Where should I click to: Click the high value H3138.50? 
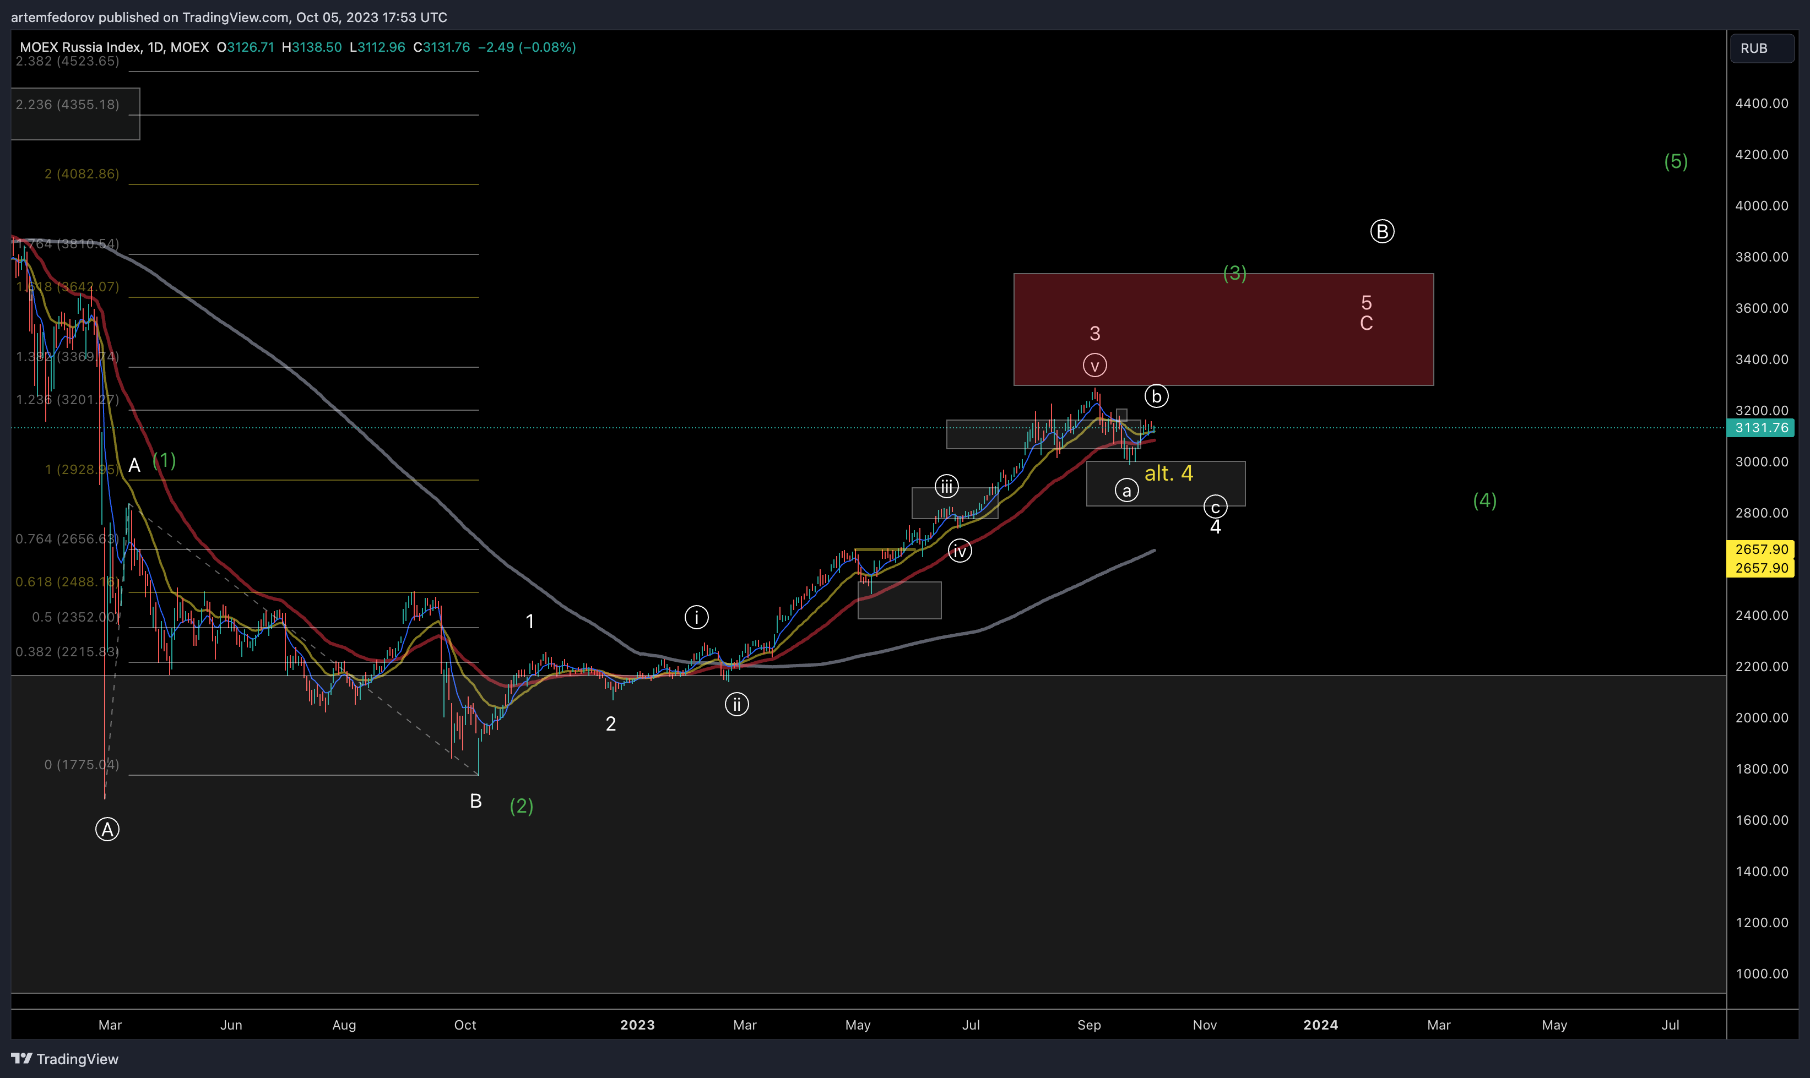tap(311, 47)
